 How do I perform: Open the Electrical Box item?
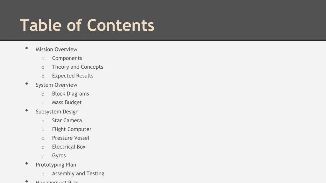tap(69, 147)
